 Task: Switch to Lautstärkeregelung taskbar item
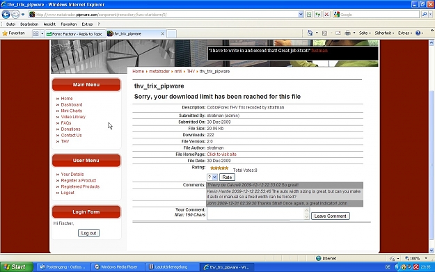click(172, 267)
